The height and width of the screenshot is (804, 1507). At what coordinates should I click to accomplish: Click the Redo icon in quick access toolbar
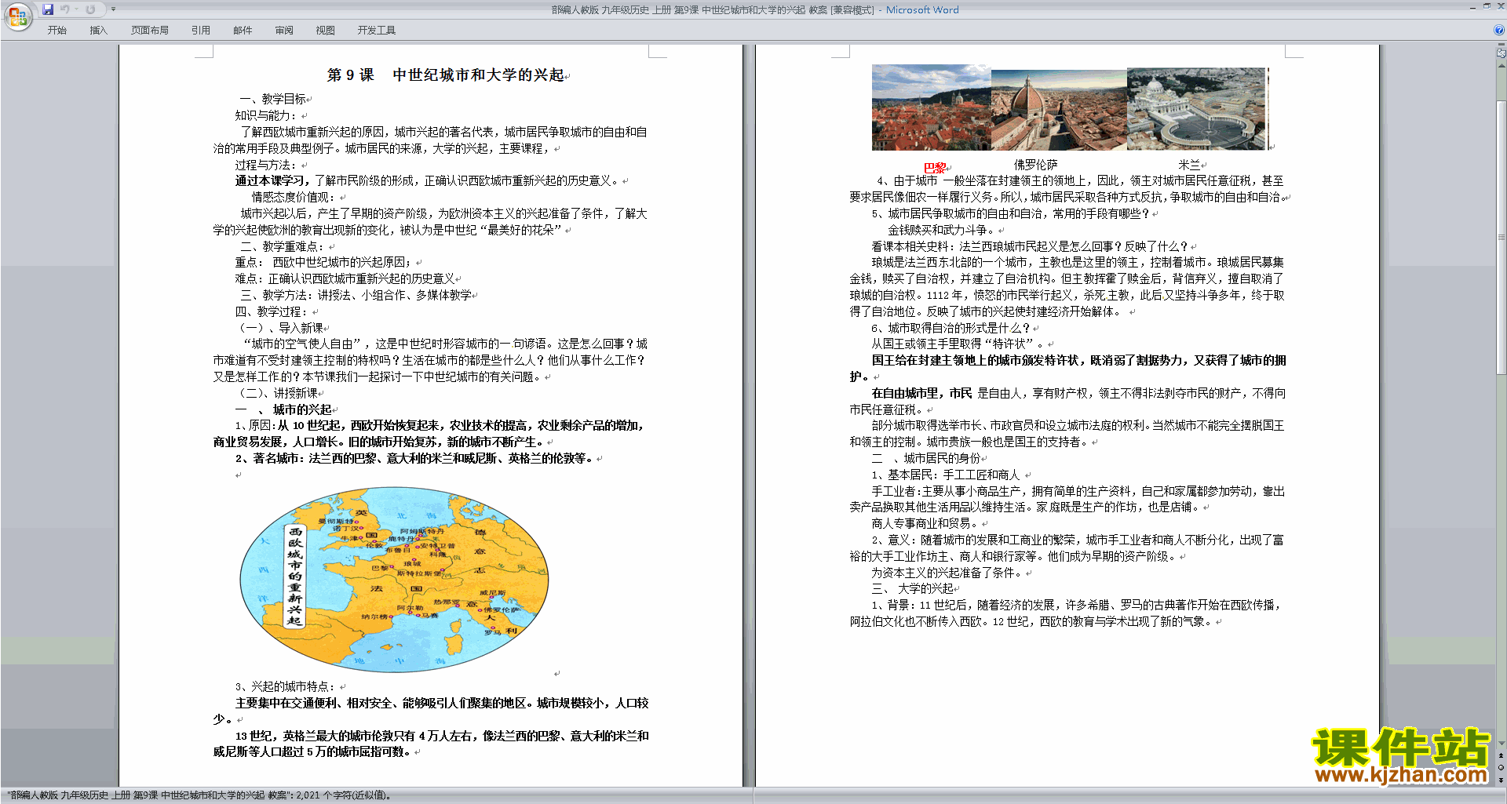pyautogui.click(x=90, y=9)
